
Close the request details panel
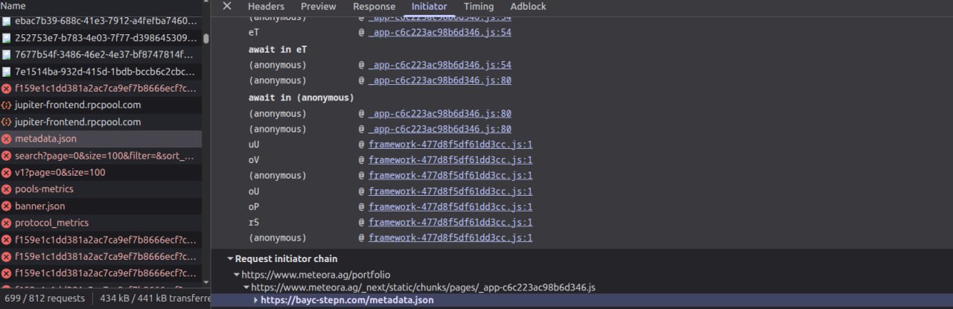(227, 6)
